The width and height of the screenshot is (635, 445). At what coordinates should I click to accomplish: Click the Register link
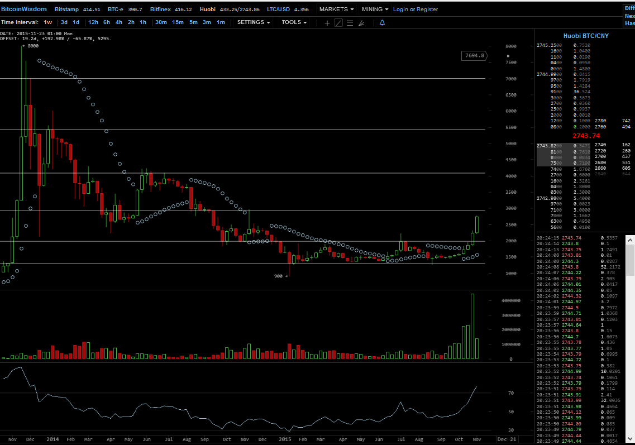[x=427, y=9]
